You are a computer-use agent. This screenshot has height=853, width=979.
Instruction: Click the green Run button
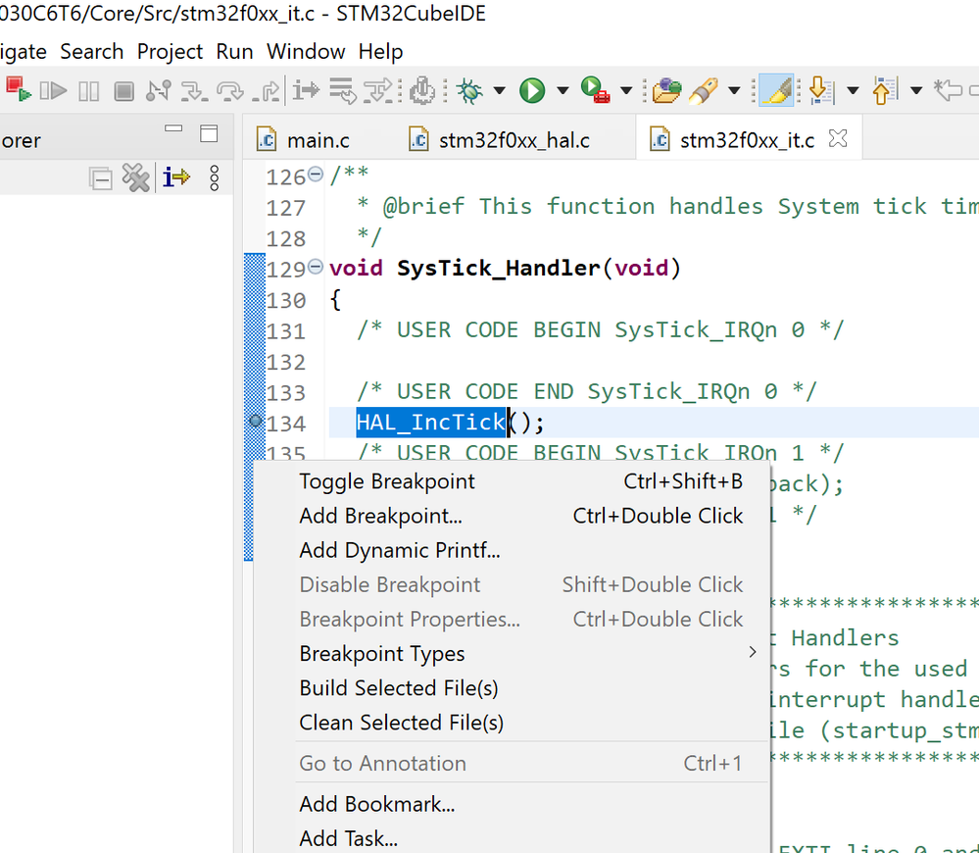pos(532,91)
